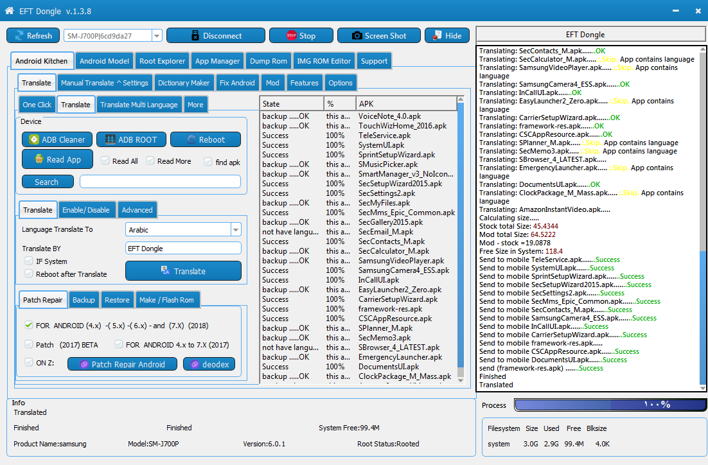Open the Advanced tab
The height and width of the screenshot is (465, 708).
click(x=137, y=210)
